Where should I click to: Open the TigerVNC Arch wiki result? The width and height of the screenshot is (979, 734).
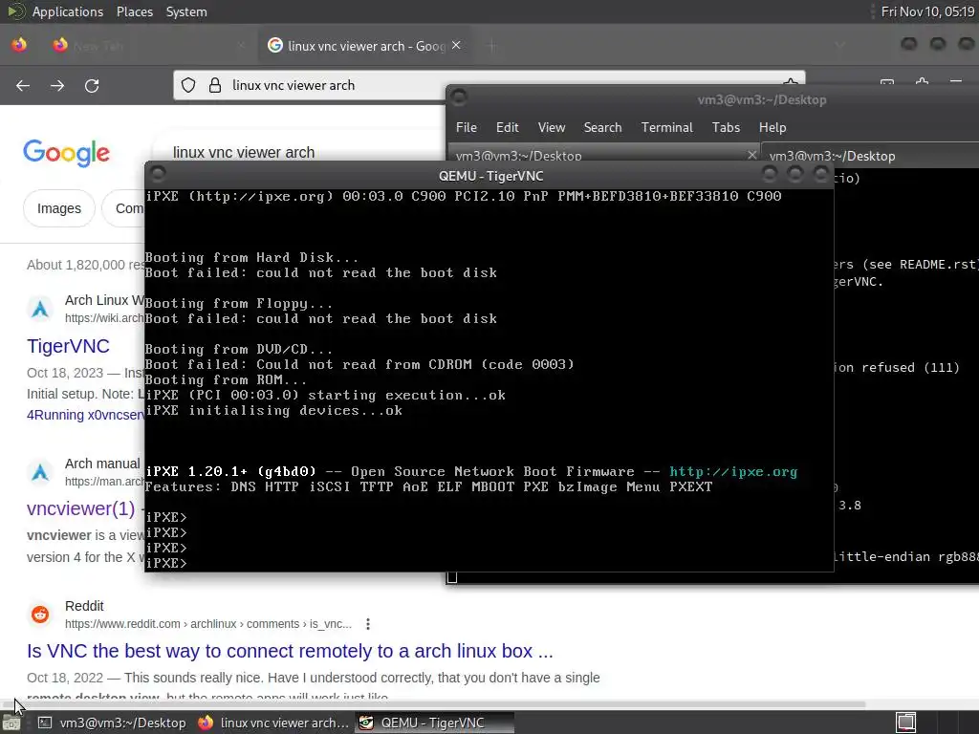[x=68, y=346]
